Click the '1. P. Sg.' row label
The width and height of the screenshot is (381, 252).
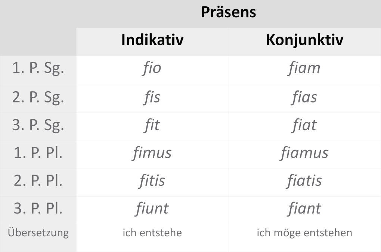(38, 69)
